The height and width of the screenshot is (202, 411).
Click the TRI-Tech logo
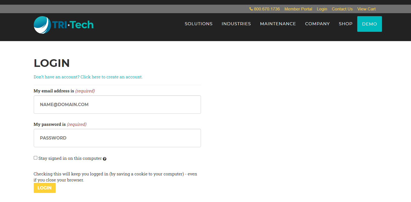[x=64, y=25]
